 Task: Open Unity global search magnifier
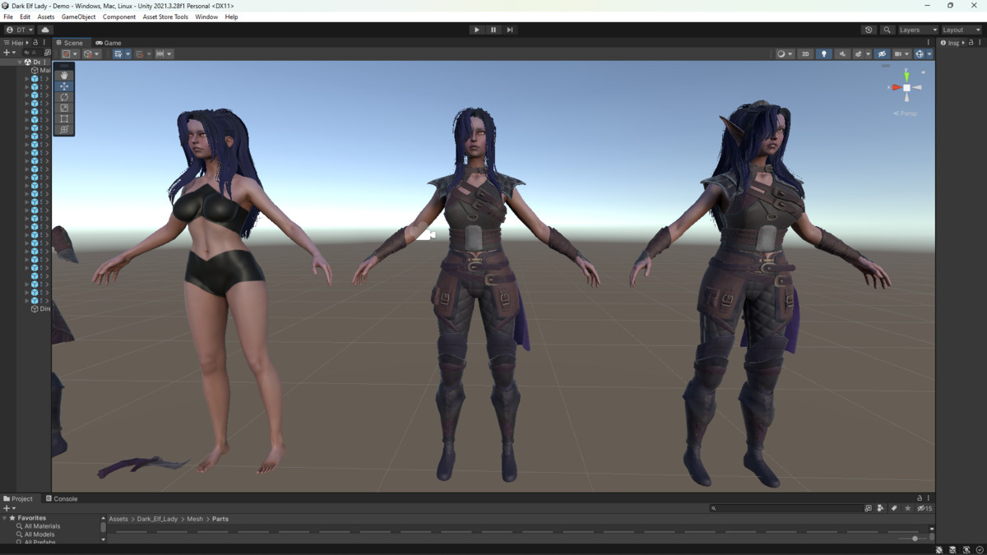887,30
